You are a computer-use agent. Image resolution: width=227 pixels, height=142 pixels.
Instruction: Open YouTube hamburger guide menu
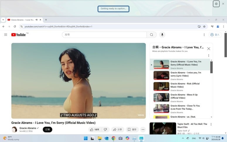[6, 35]
